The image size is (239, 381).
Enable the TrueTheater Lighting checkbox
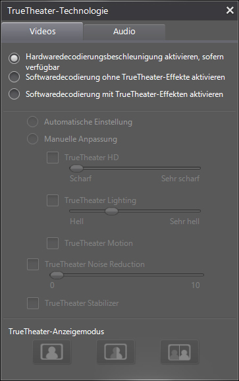pyautogui.click(x=53, y=200)
